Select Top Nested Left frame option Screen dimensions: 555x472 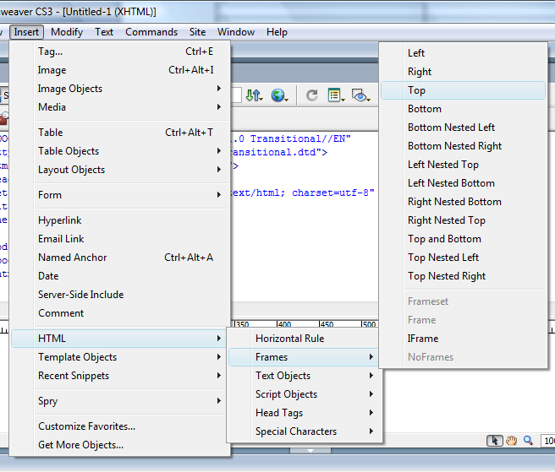463,258
